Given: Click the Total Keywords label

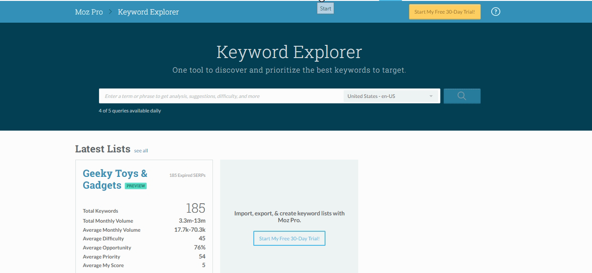Looking at the screenshot, I should 100,211.
